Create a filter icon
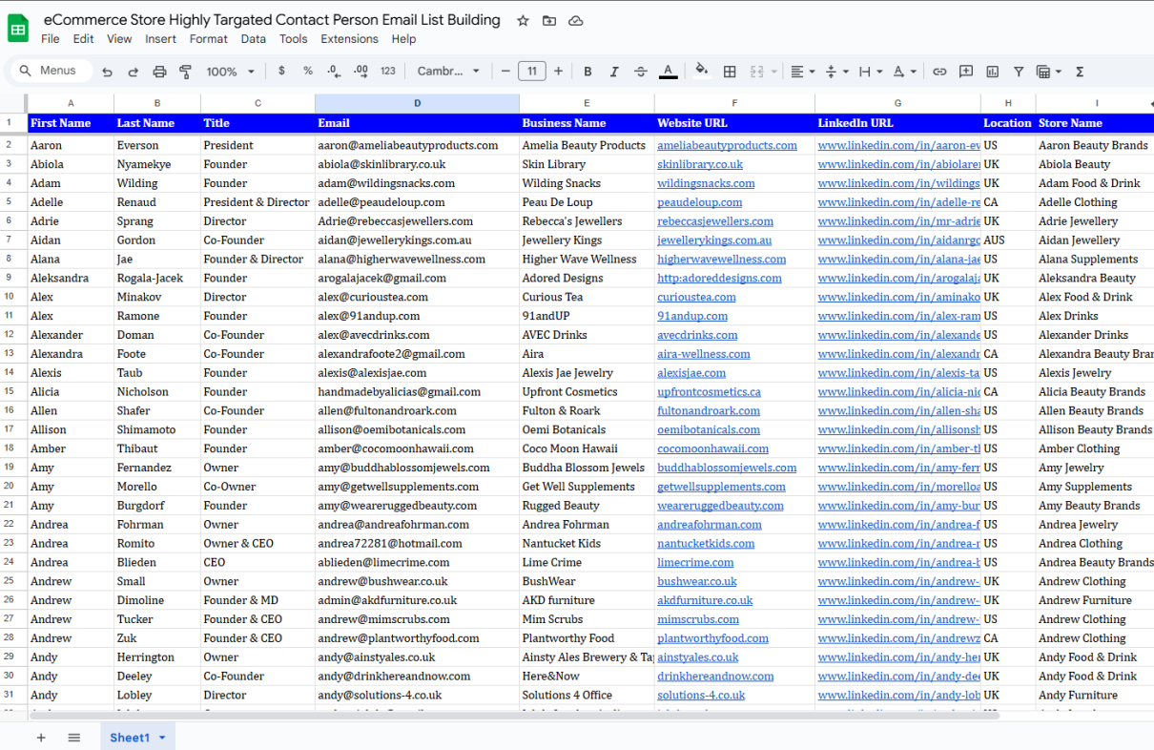 pos(1019,72)
